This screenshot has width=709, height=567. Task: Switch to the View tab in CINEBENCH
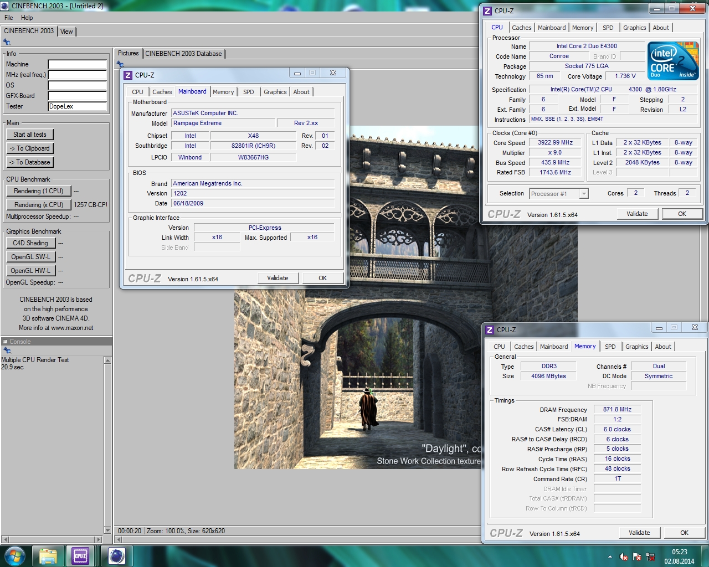point(66,32)
